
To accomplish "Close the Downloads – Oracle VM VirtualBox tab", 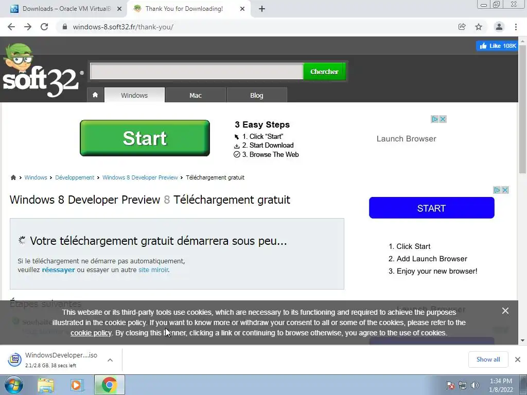I will 119,9.
